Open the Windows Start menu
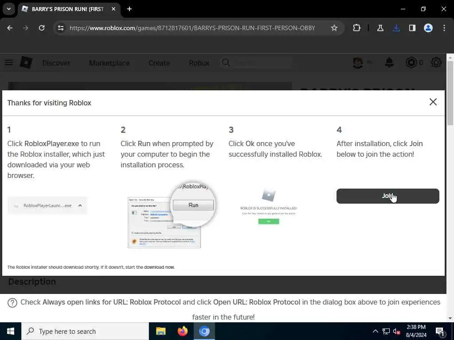The height and width of the screenshot is (340, 454). (x=11, y=331)
